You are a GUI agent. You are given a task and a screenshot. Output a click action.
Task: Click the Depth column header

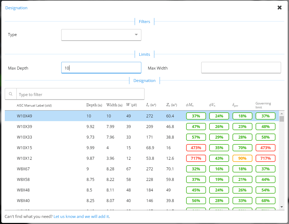pyautogui.click(x=94, y=105)
